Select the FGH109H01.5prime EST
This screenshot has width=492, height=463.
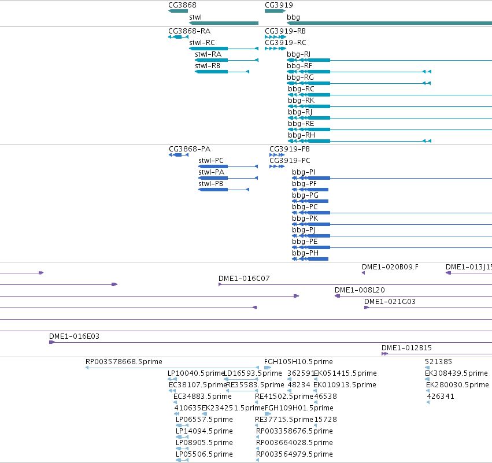click(268, 414)
